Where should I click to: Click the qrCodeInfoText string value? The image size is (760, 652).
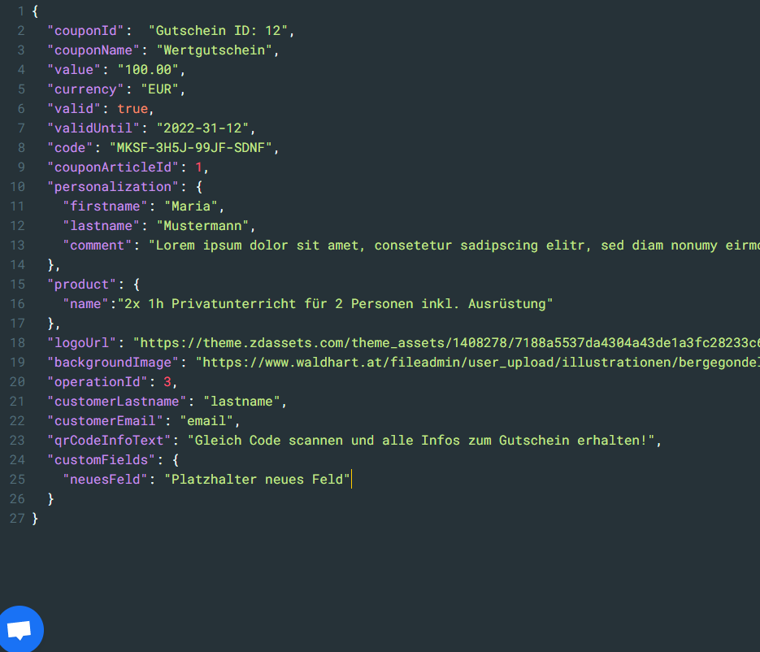tap(421, 441)
